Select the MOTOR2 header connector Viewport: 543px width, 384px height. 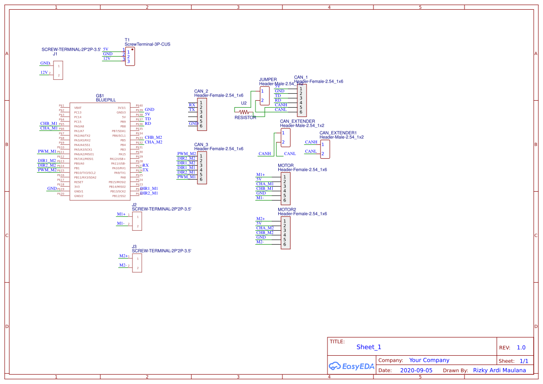(x=285, y=232)
